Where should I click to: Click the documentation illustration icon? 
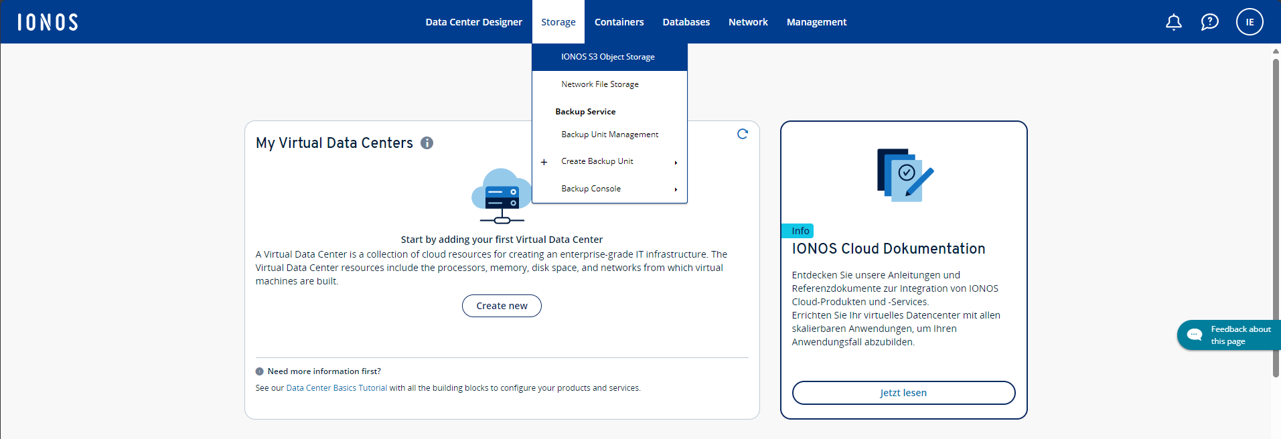pos(904,175)
